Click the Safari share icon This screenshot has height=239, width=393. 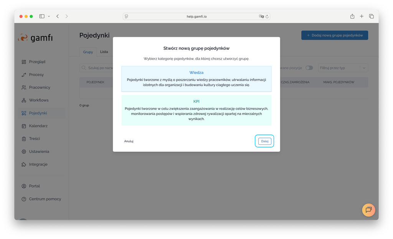[352, 16]
